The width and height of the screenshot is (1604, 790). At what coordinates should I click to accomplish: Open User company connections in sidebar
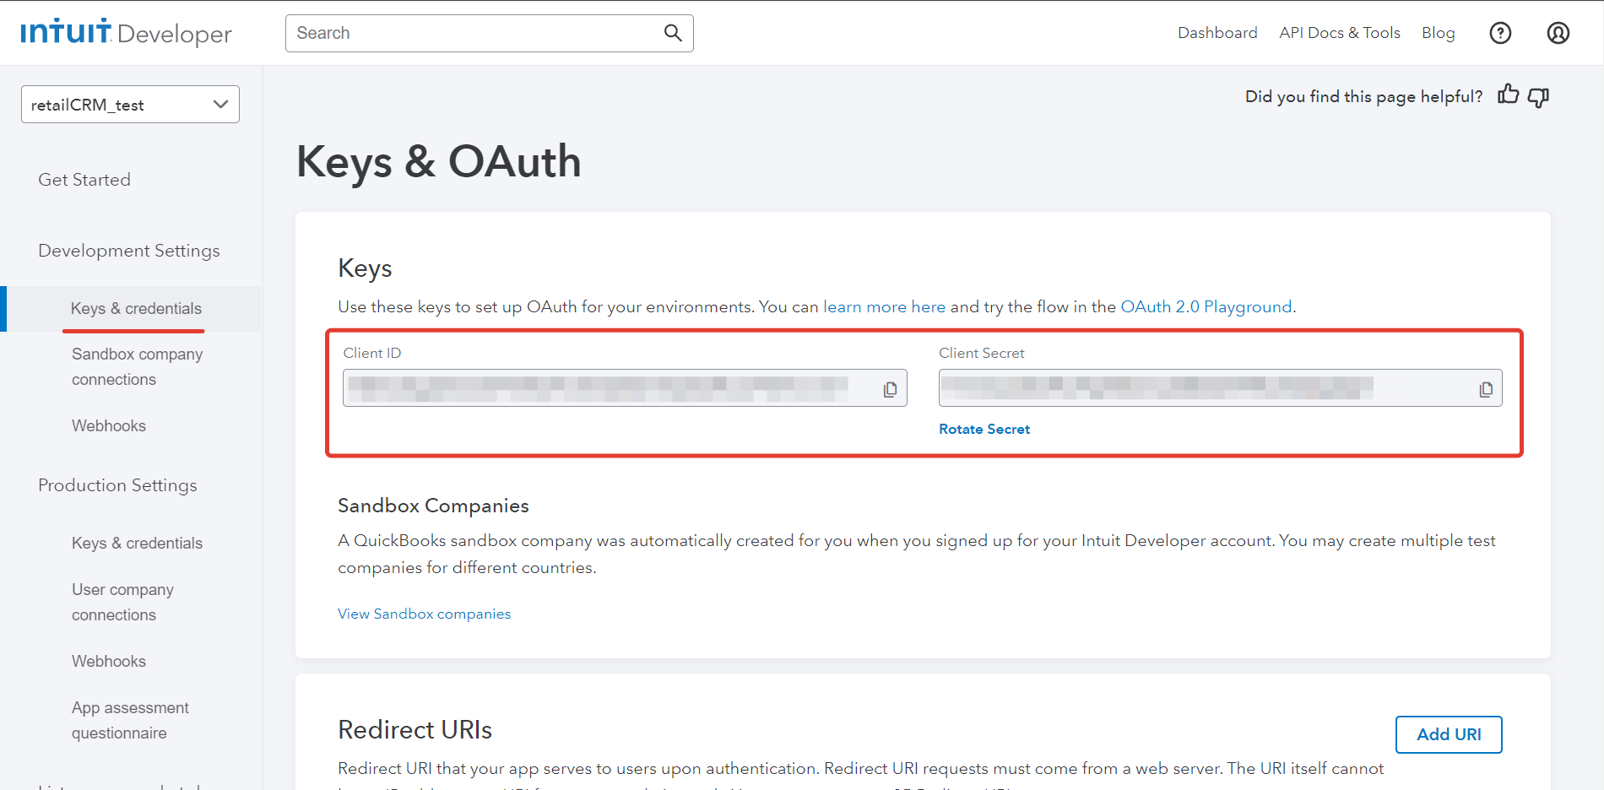pos(123,602)
